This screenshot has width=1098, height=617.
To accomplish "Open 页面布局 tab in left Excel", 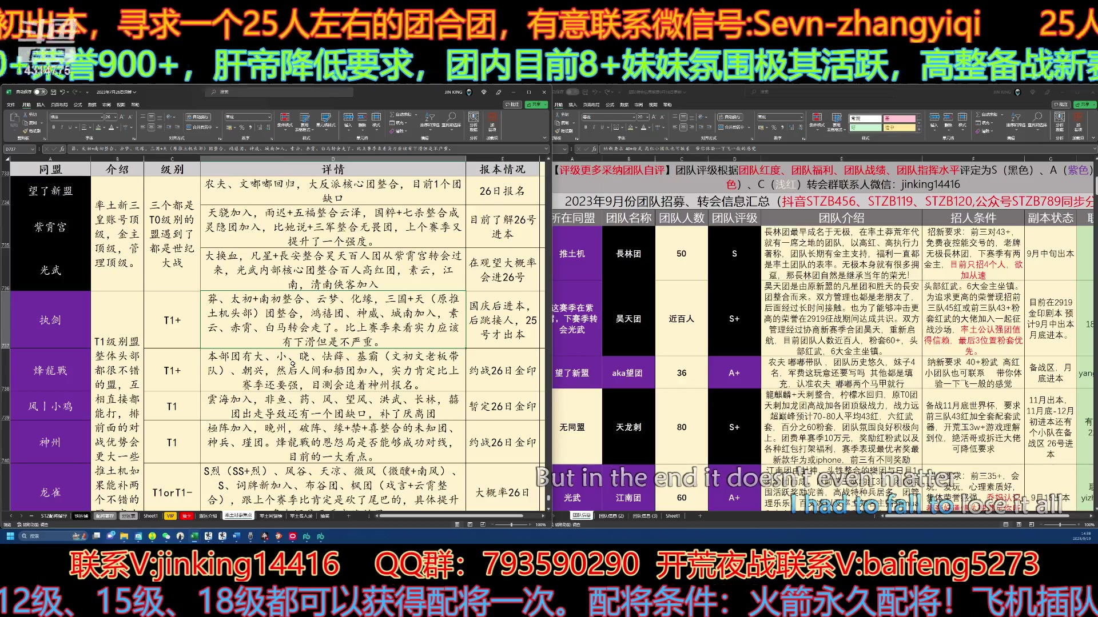I will pyautogui.click(x=59, y=105).
